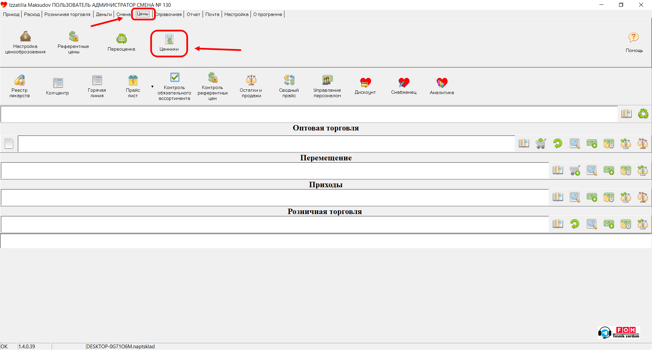This screenshot has width=652, height=350.
Task: Click the blank document icon in Оптовая торговля row
Action: [x=9, y=143]
